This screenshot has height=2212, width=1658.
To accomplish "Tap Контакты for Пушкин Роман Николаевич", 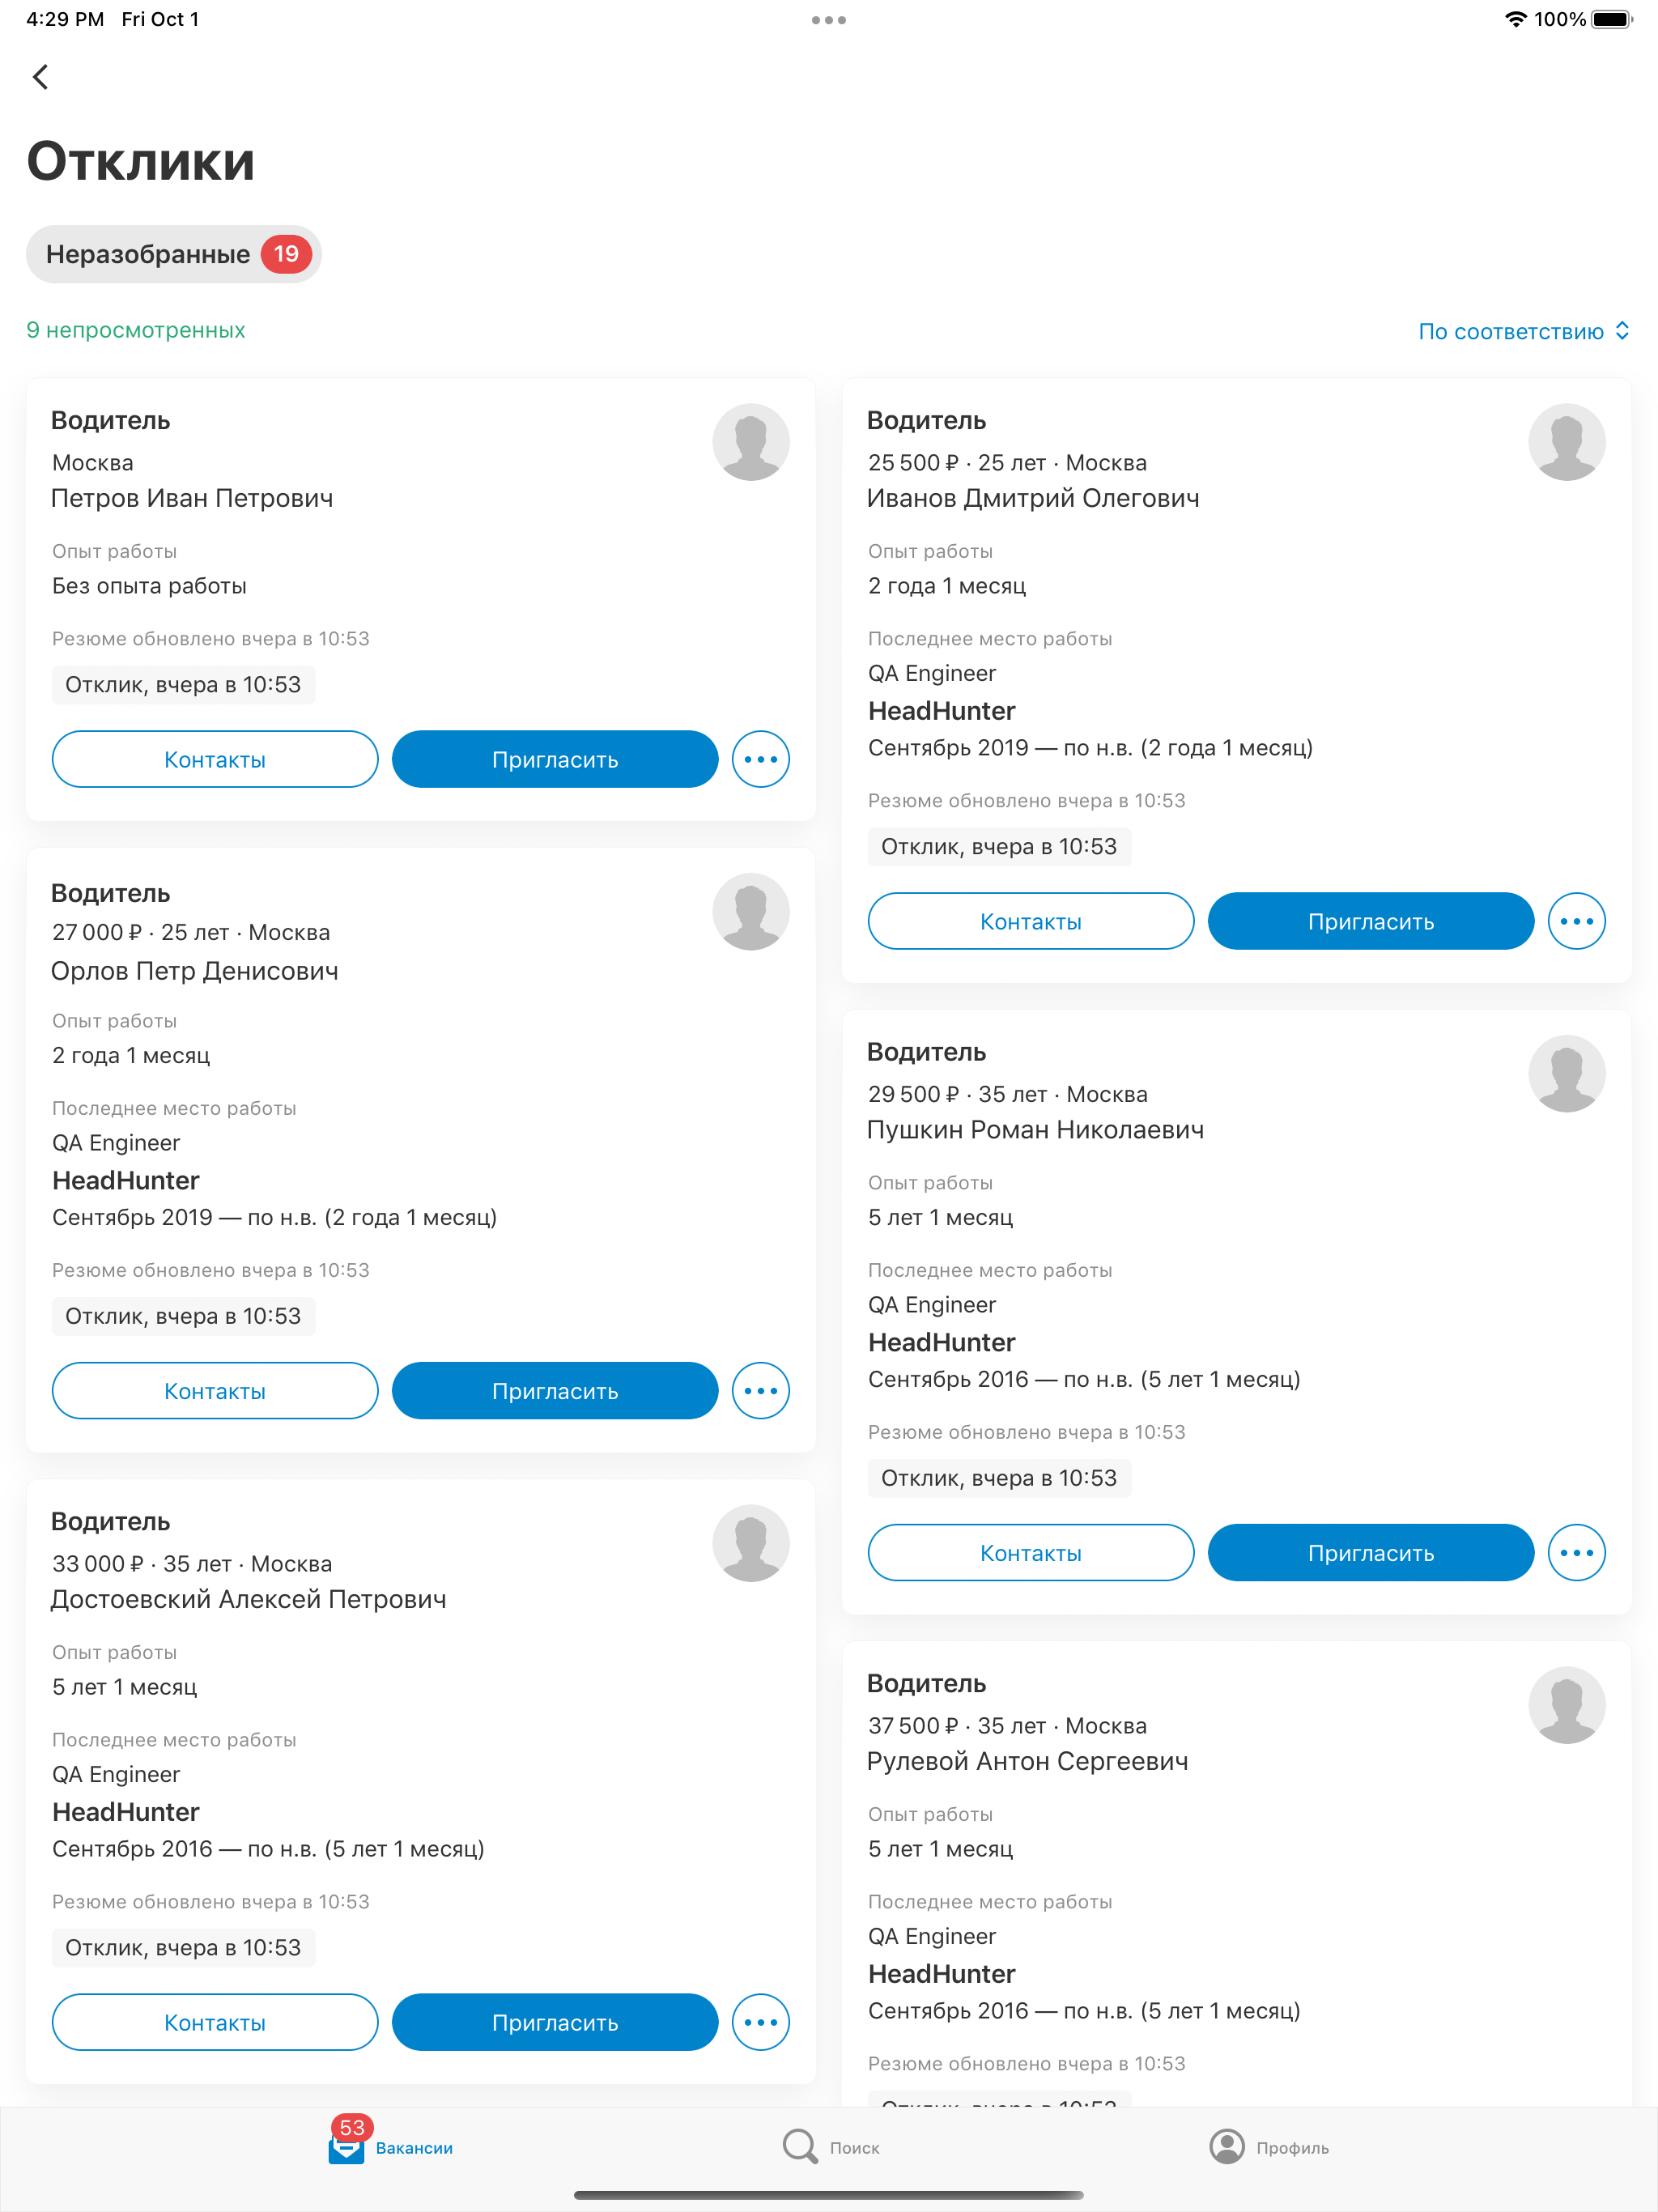I will pos(1030,1552).
